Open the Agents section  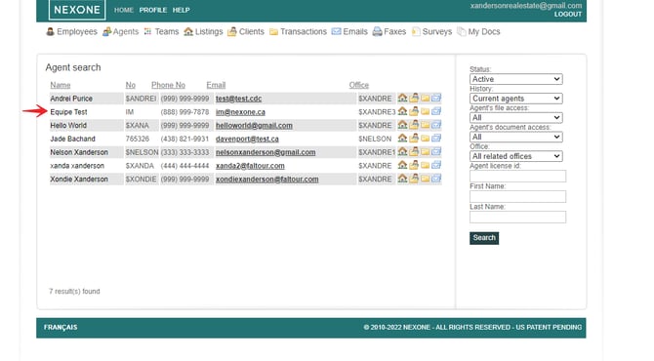click(120, 31)
